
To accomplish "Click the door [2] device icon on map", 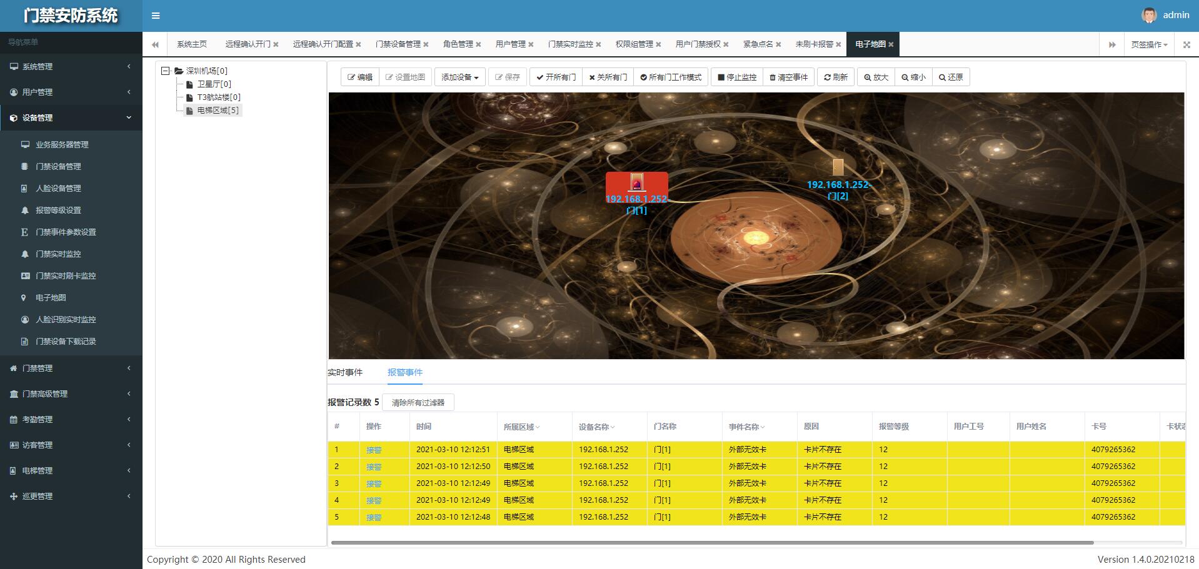I will tap(838, 167).
